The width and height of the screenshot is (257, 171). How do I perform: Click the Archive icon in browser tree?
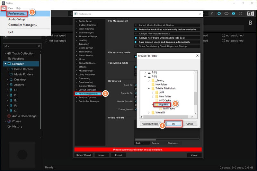pos(11,85)
